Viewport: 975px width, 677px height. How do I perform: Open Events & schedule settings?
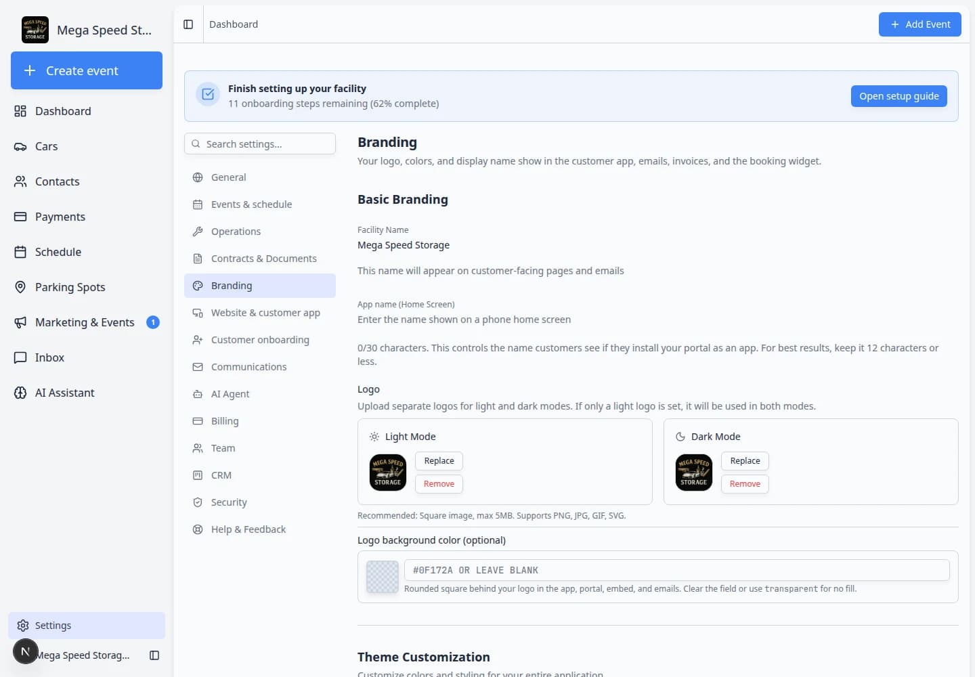pyautogui.click(x=260, y=204)
